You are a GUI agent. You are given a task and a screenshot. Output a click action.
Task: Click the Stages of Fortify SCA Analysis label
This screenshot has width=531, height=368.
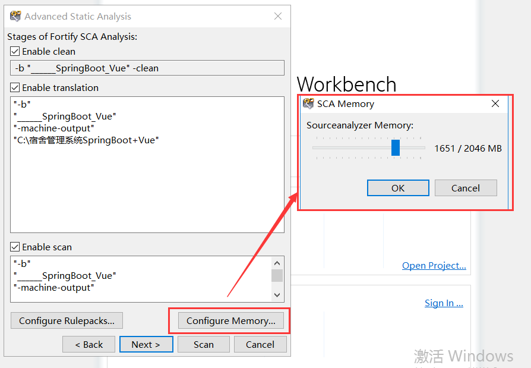coord(72,37)
